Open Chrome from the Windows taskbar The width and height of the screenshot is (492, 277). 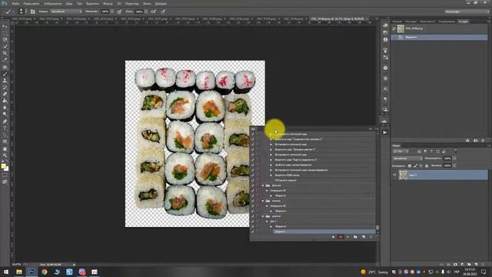[x=45, y=272]
